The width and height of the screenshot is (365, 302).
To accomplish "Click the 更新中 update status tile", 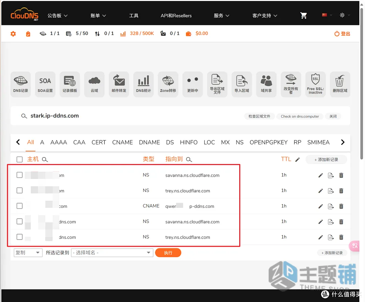I will (193, 84).
